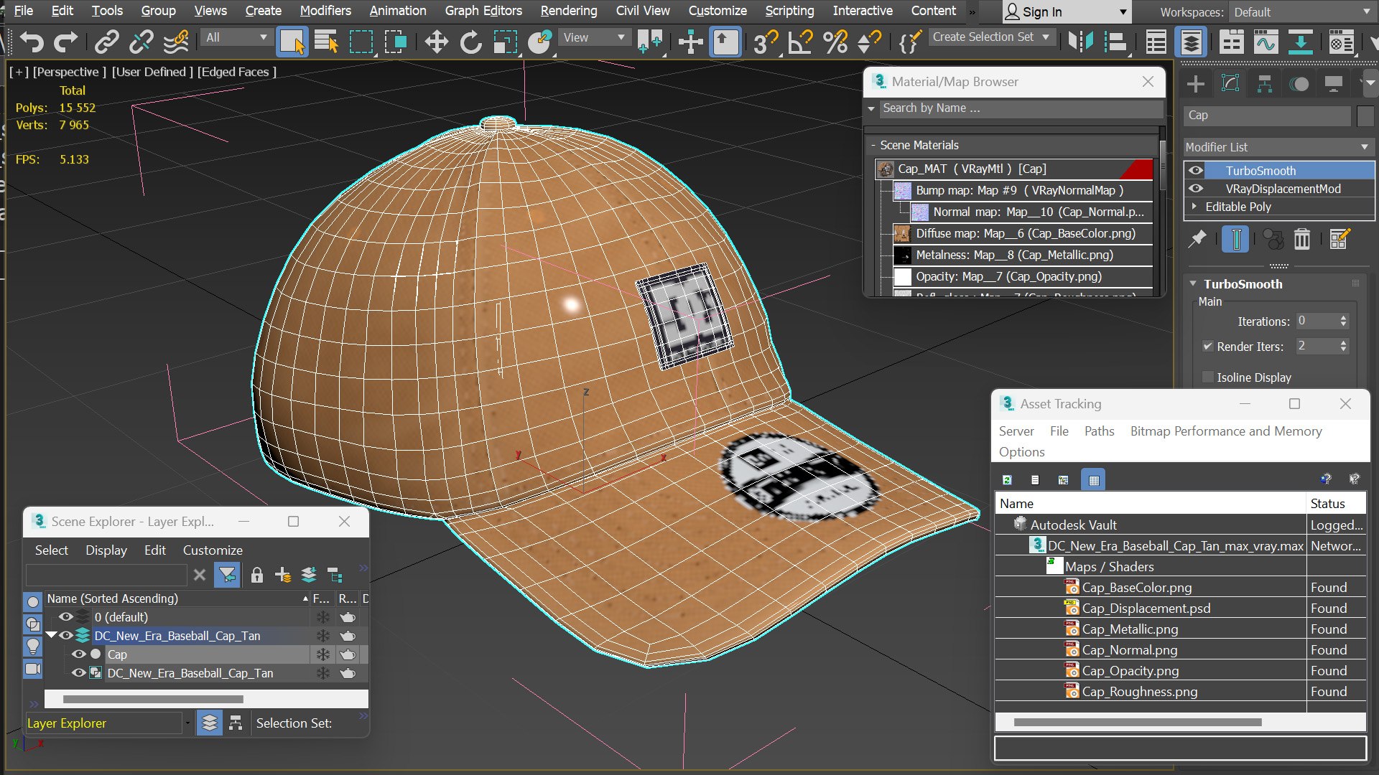Click Remove Modifier trash icon

point(1302,239)
